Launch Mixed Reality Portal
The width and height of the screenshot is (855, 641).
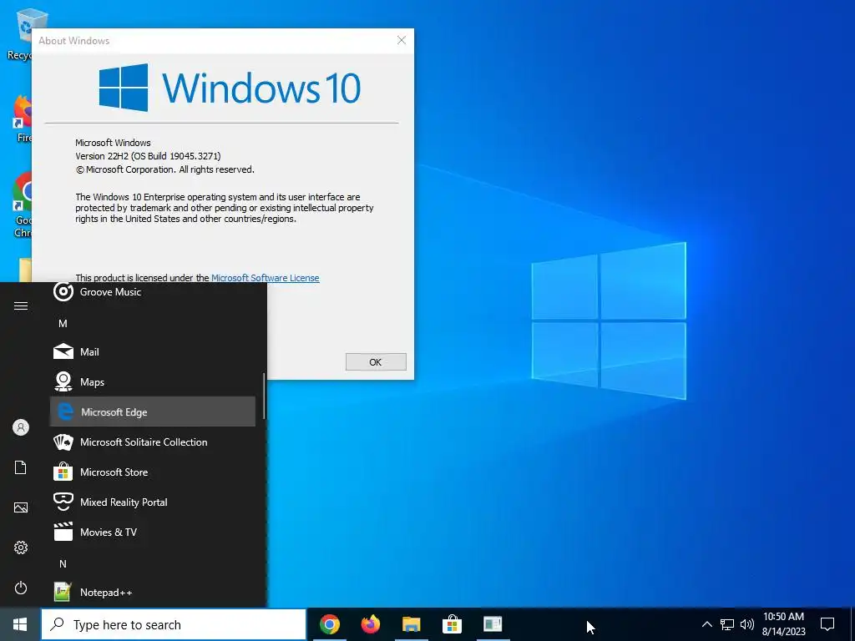click(153, 502)
